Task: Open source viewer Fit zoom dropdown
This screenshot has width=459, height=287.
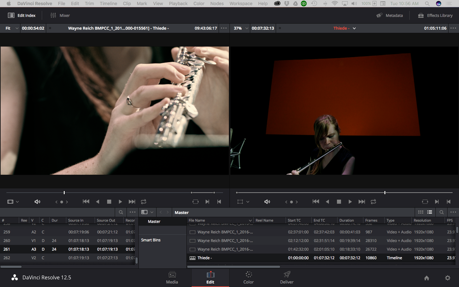Action: click(11, 28)
